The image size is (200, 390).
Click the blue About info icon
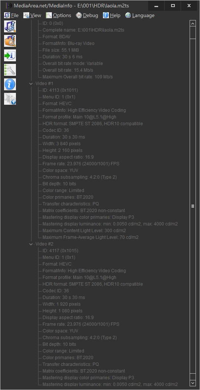tap(10, 84)
